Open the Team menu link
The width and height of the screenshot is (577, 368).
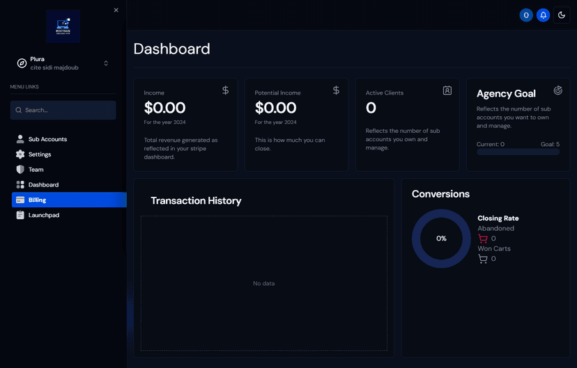coord(69,169)
